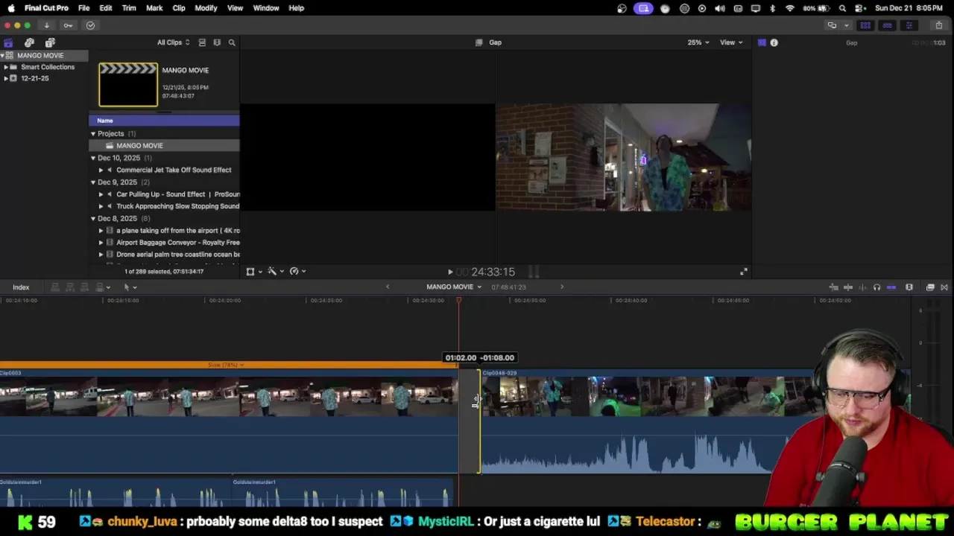954x536 pixels.
Task: Select the MANGO MOVIE library row
Action: [x=44, y=56]
